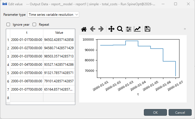195x119 pixels.
Task: Select the Value column header
Action: pos(59,33)
